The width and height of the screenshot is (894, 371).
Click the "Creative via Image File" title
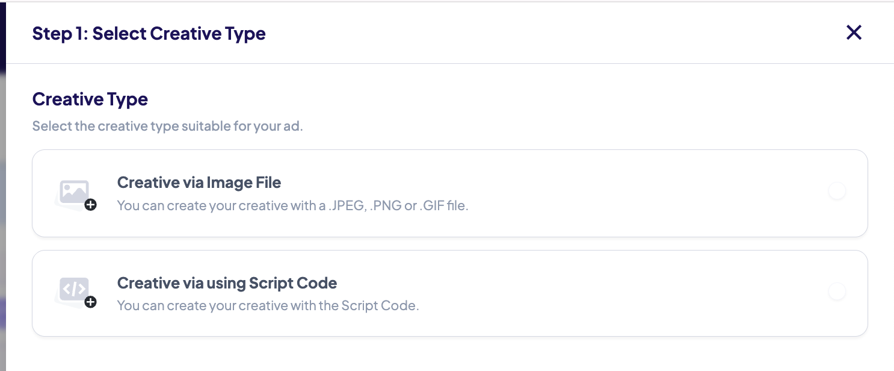[x=199, y=182]
